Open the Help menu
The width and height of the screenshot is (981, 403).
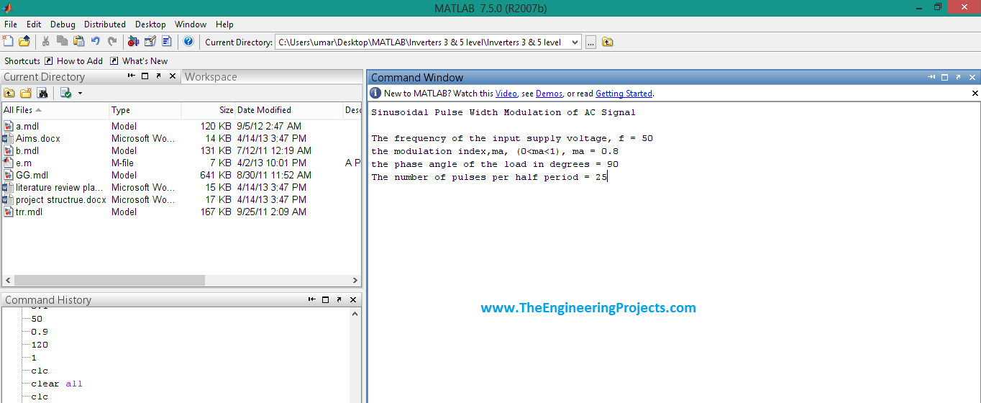click(x=224, y=24)
